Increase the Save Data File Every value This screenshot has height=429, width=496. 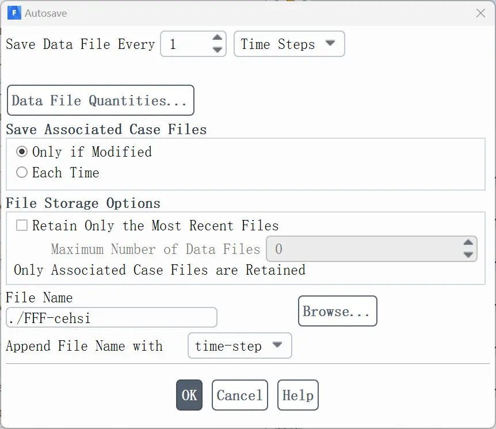click(x=217, y=37)
